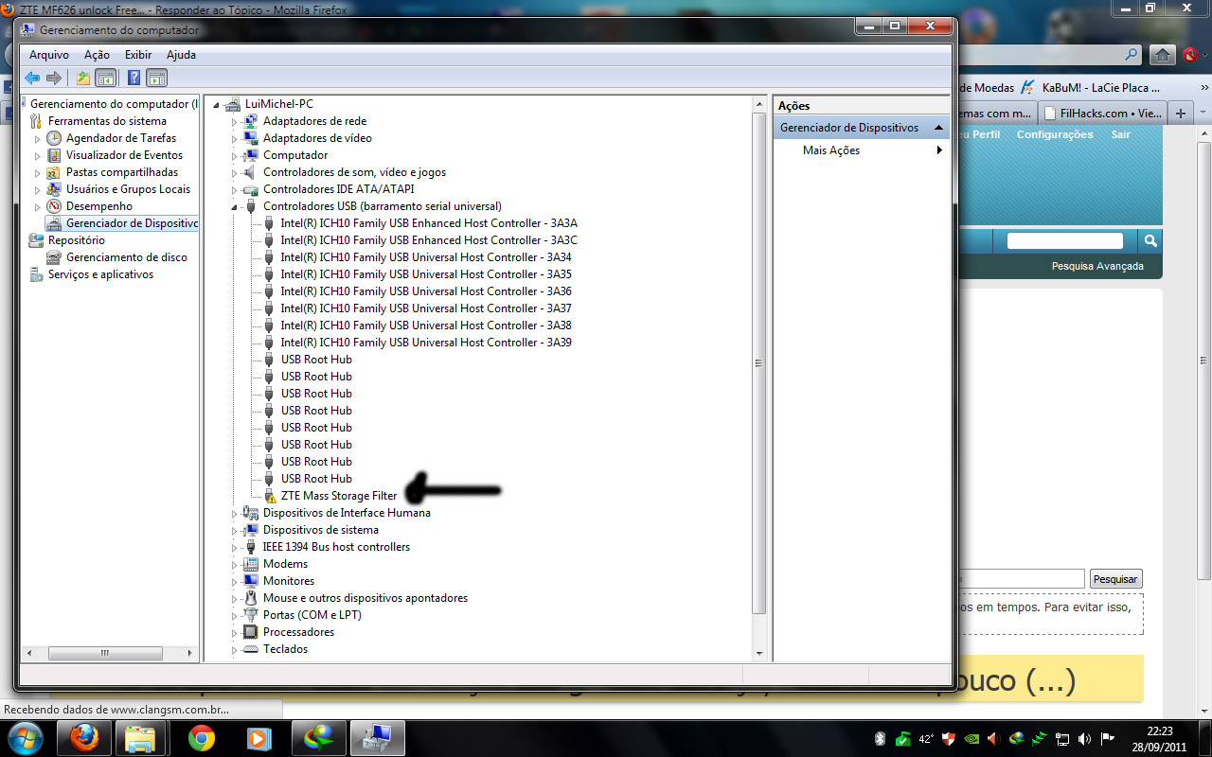Click the Up one level folder icon
Image resolution: width=1212 pixels, height=757 pixels.
(x=83, y=78)
